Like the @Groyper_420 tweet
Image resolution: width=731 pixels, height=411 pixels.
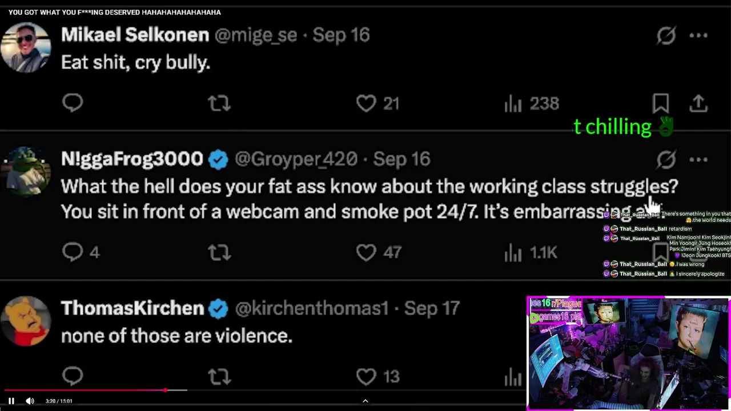click(x=366, y=252)
